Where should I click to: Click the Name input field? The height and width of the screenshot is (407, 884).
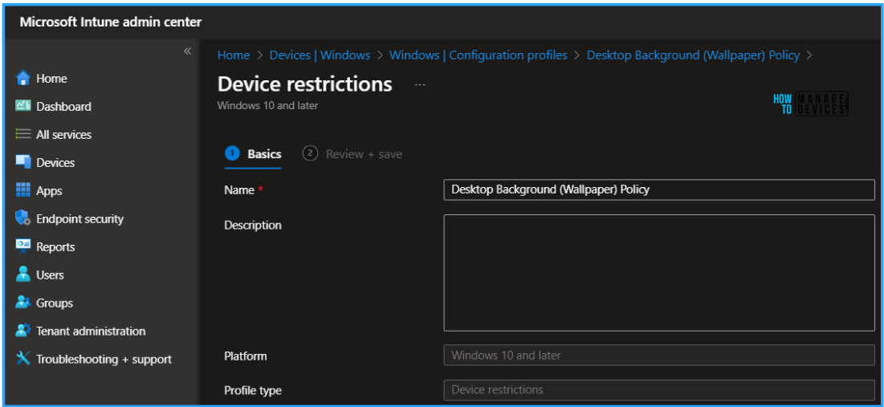(659, 190)
